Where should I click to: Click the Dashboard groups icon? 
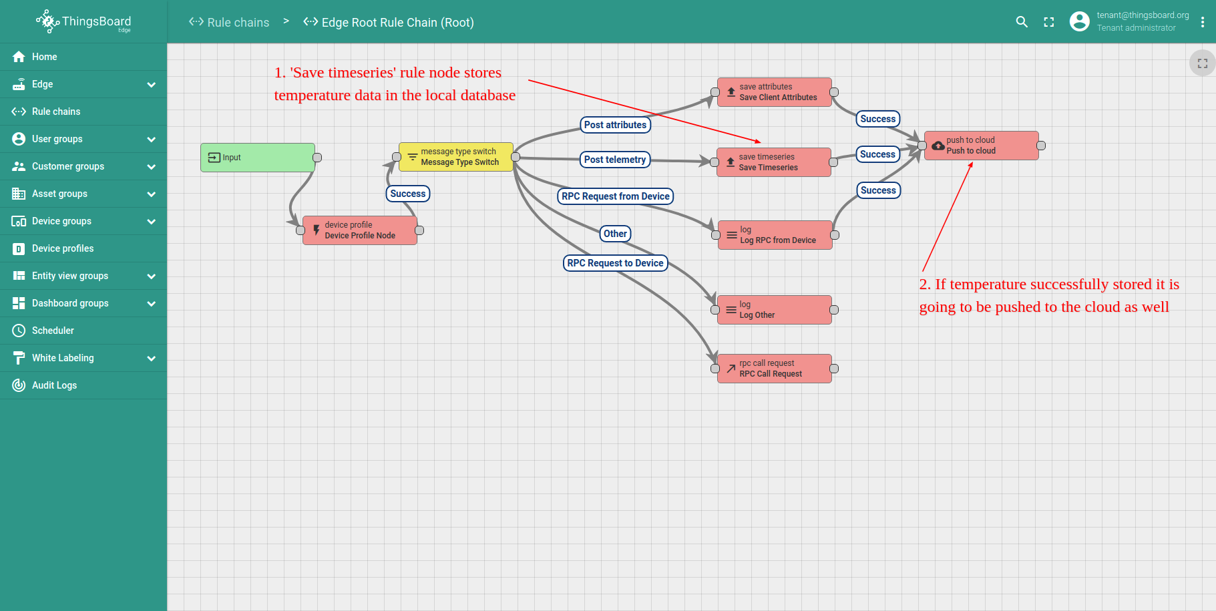(19, 303)
